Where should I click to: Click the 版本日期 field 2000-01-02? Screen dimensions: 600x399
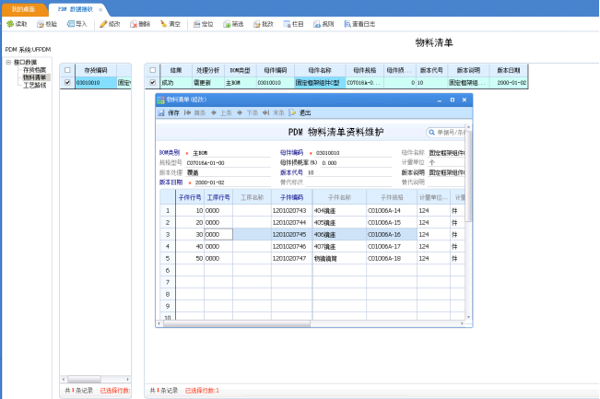click(232, 182)
